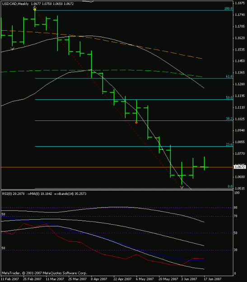Select the 38.2 Fibonacci level label

pyautogui.click(x=229, y=119)
